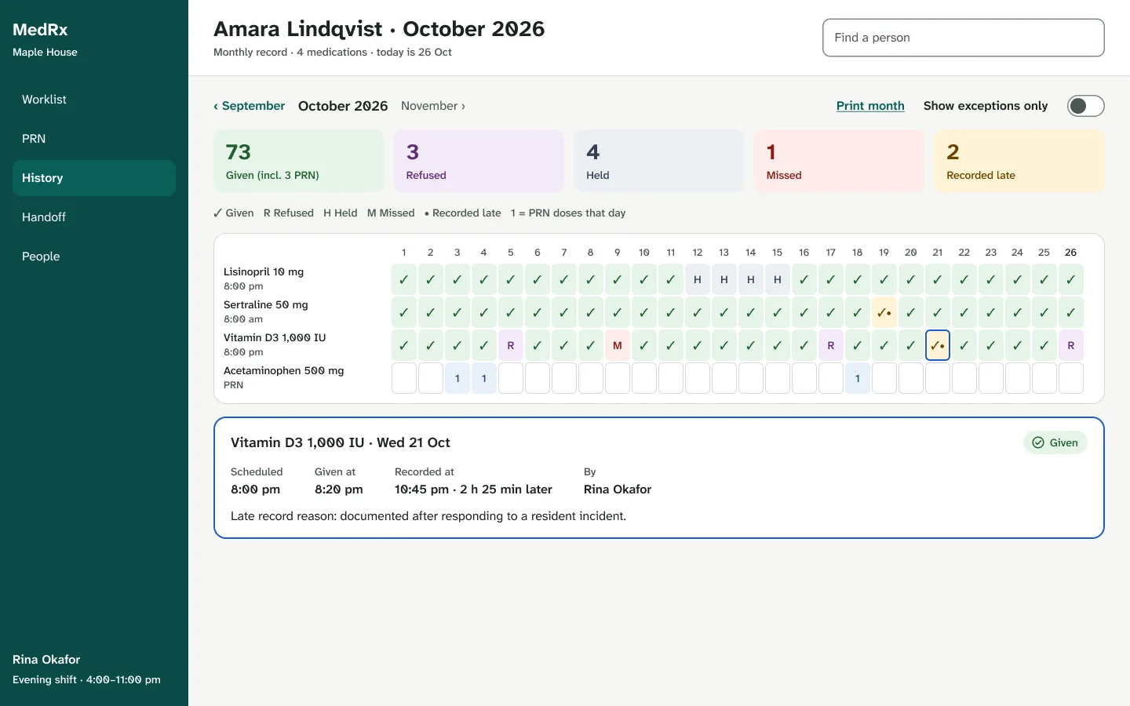Open Vitamin D3 given cell on day 20
The width and height of the screenshot is (1130, 706).
911,345
